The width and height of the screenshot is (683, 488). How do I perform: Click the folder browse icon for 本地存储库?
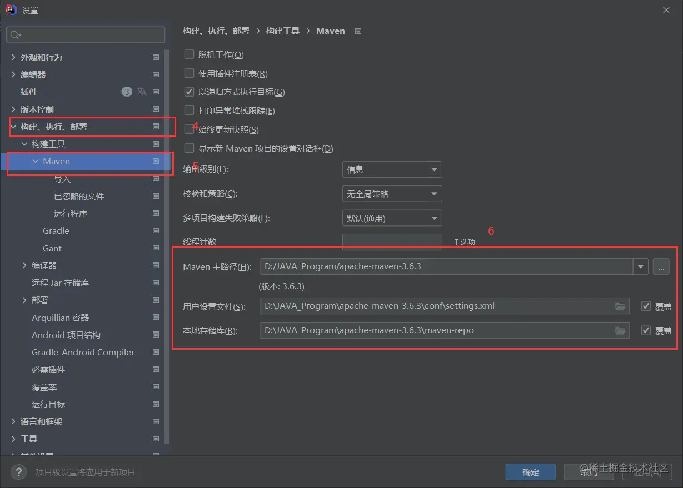pyautogui.click(x=620, y=330)
